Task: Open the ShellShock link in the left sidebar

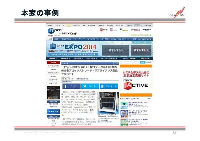Action: [x=53, y=106]
